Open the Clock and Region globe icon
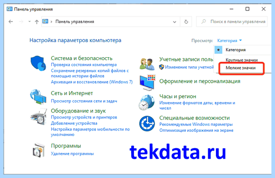The height and width of the screenshot is (178, 275). tap(147, 102)
